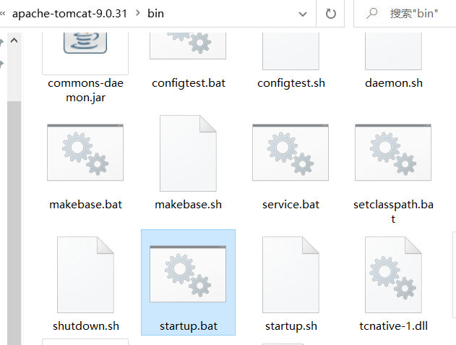Select the makebase.sh blank file icon
Image resolution: width=456 pixels, height=345 pixels.
click(188, 153)
